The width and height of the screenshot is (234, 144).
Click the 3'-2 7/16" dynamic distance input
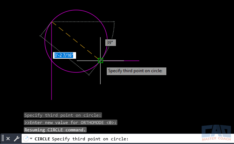(x=64, y=55)
